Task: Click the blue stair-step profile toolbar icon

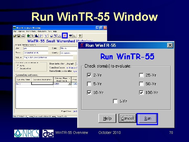Action: (36, 36)
